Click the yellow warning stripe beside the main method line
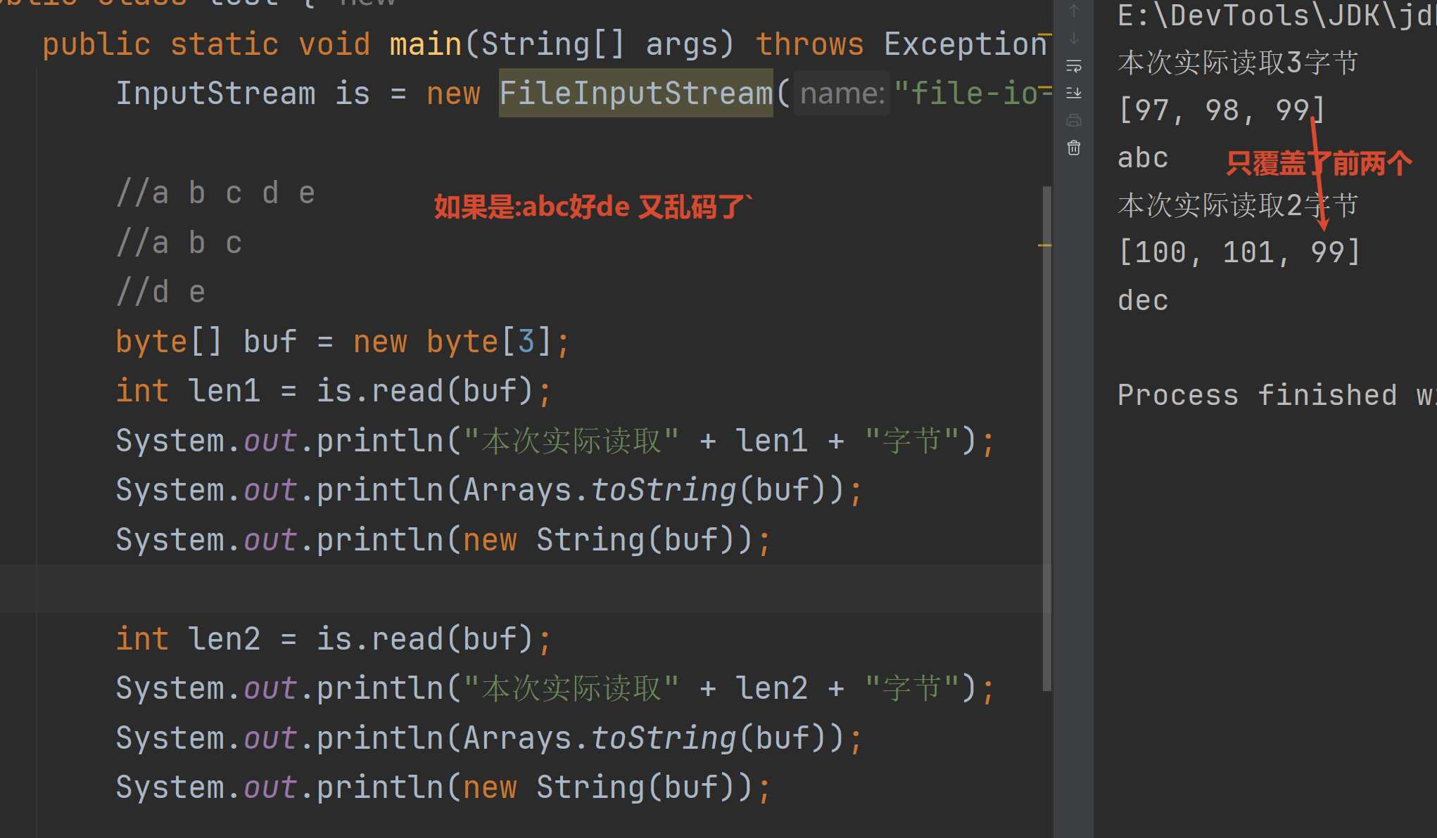 [x=1045, y=34]
